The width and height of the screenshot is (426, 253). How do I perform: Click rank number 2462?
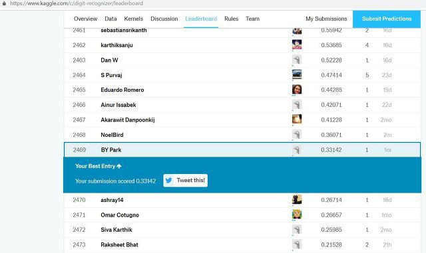[79, 45]
